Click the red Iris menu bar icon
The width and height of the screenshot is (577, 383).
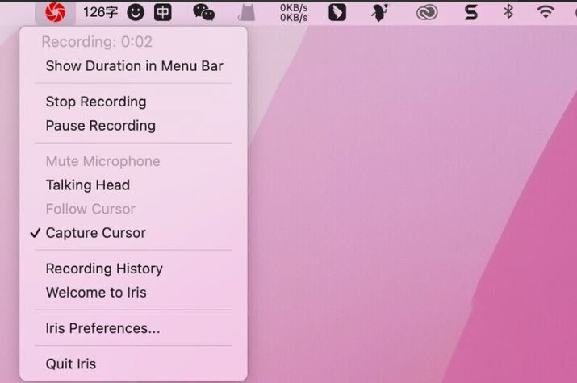[x=55, y=12]
